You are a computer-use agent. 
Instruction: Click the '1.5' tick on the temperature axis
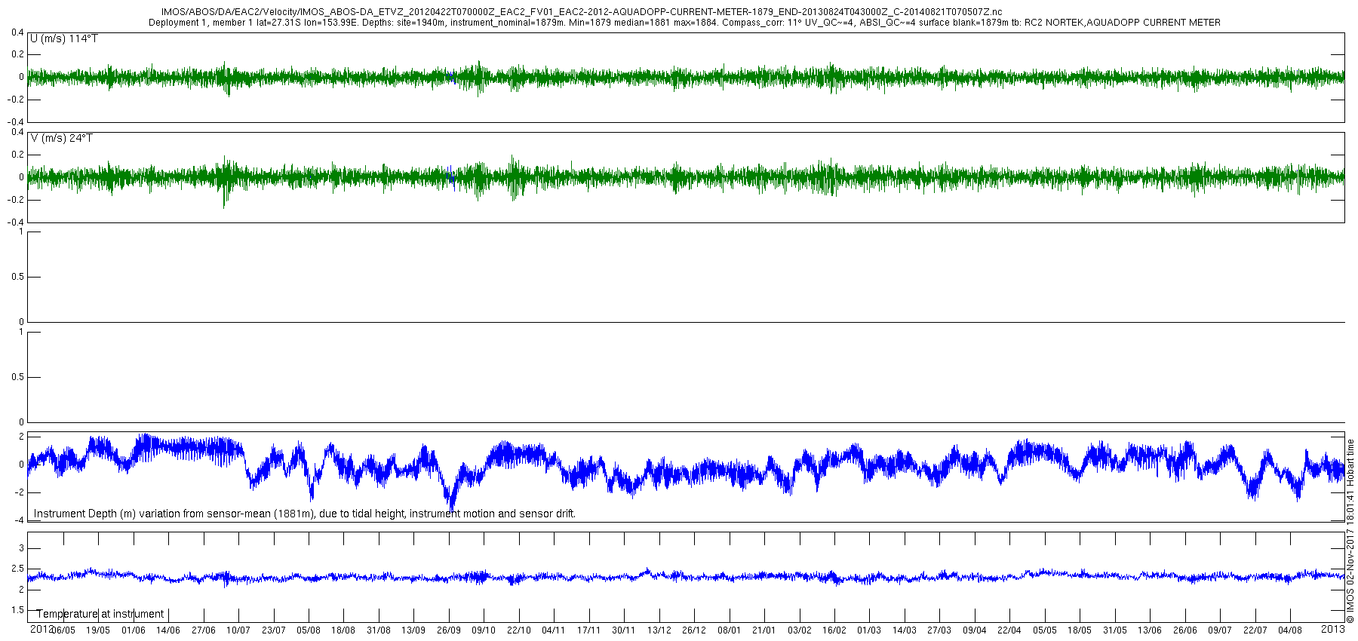(x=18, y=610)
